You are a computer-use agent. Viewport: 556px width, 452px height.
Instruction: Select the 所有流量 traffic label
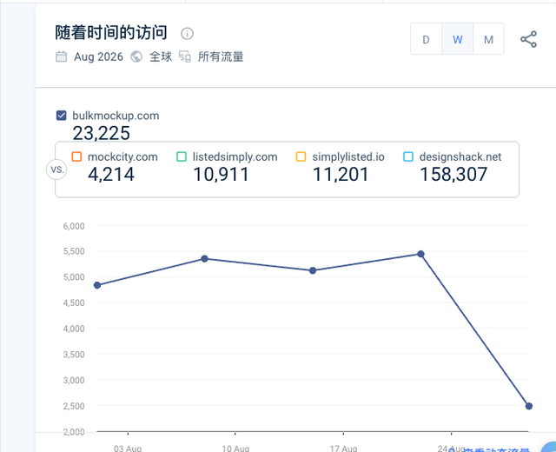click(221, 56)
